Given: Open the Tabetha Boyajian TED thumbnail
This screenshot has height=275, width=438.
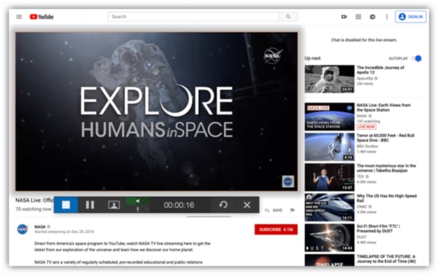Looking at the screenshot, I should tap(330, 177).
